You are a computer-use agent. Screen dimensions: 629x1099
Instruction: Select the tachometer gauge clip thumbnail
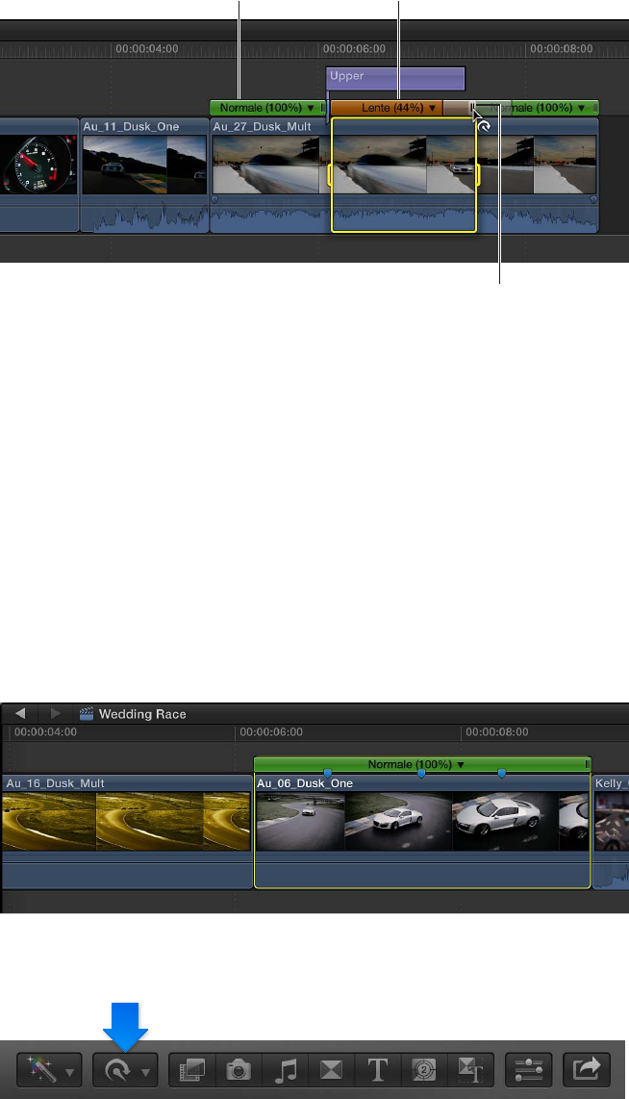38,164
